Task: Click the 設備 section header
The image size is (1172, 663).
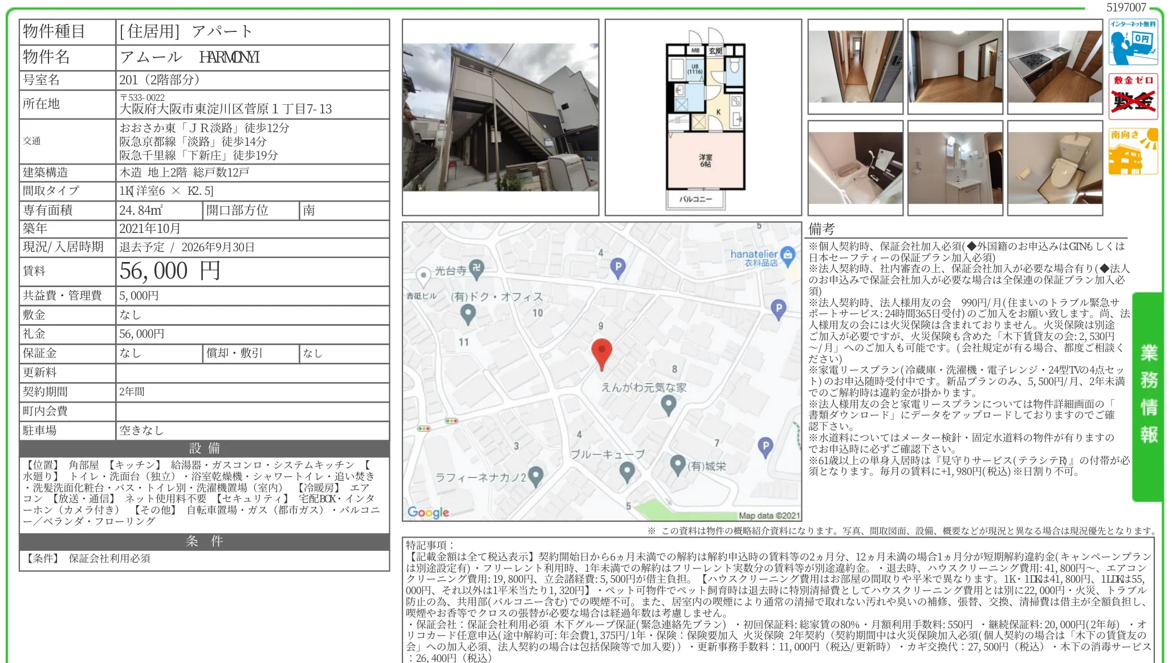Action: [205, 448]
